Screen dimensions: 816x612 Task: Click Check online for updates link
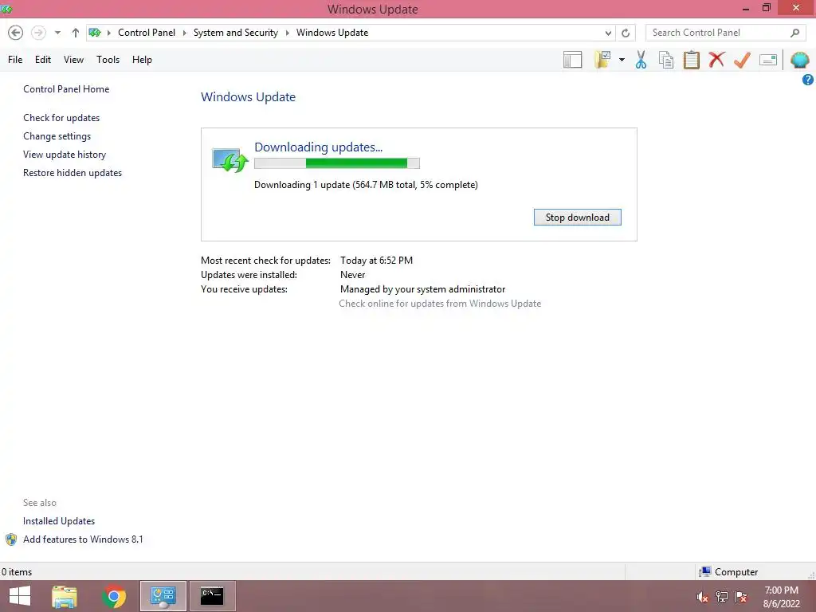[x=440, y=304]
